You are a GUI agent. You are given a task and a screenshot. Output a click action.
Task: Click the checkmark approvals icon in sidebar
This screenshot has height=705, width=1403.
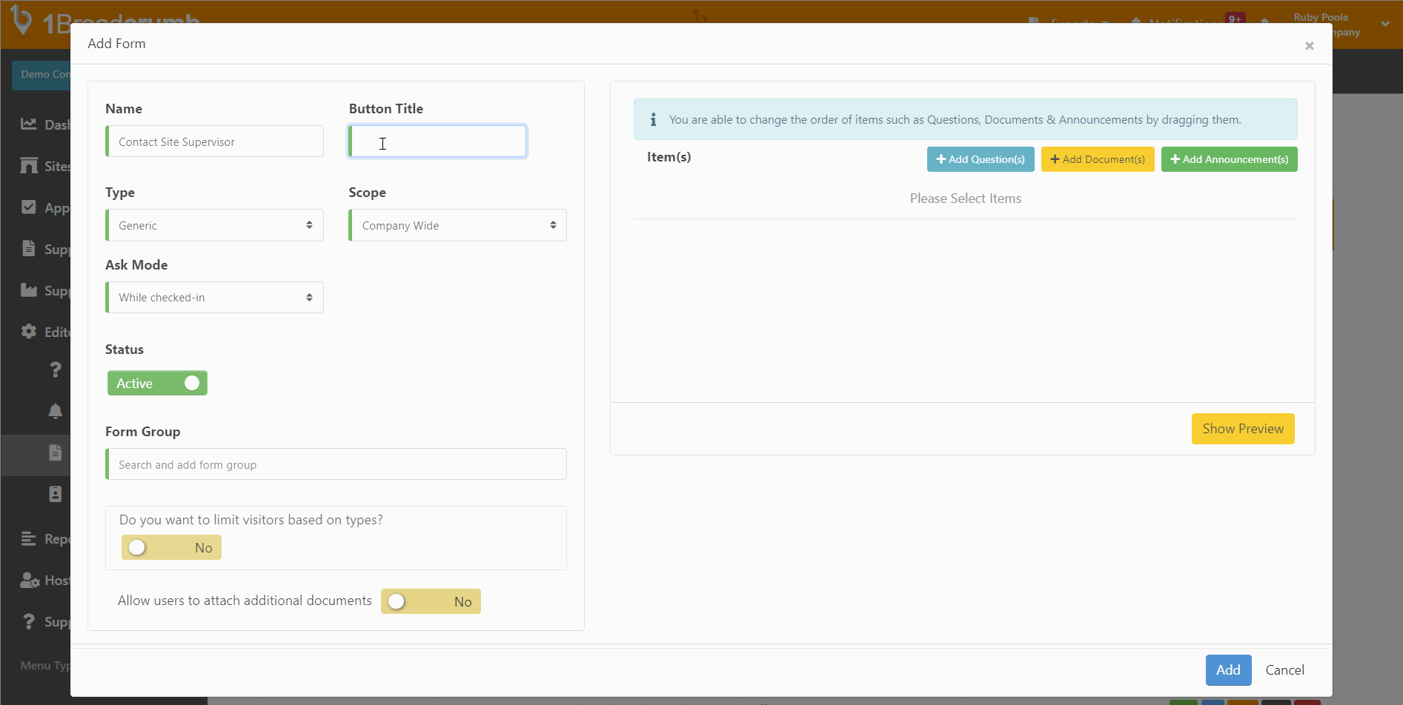coord(29,207)
